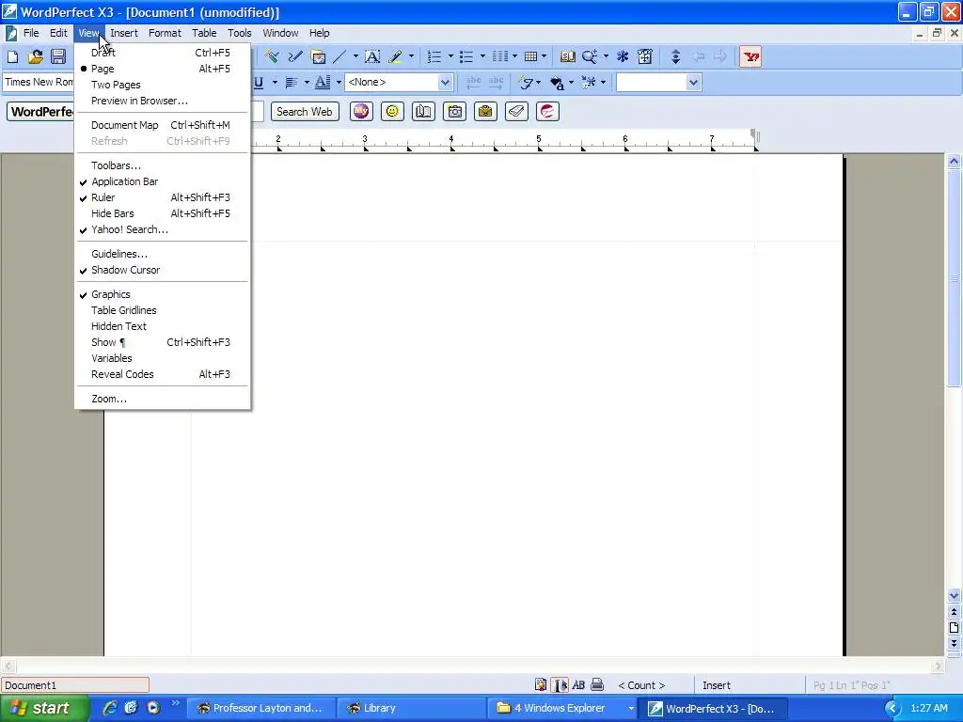Select the Page view radio option
963x722 pixels.
[x=163, y=69]
